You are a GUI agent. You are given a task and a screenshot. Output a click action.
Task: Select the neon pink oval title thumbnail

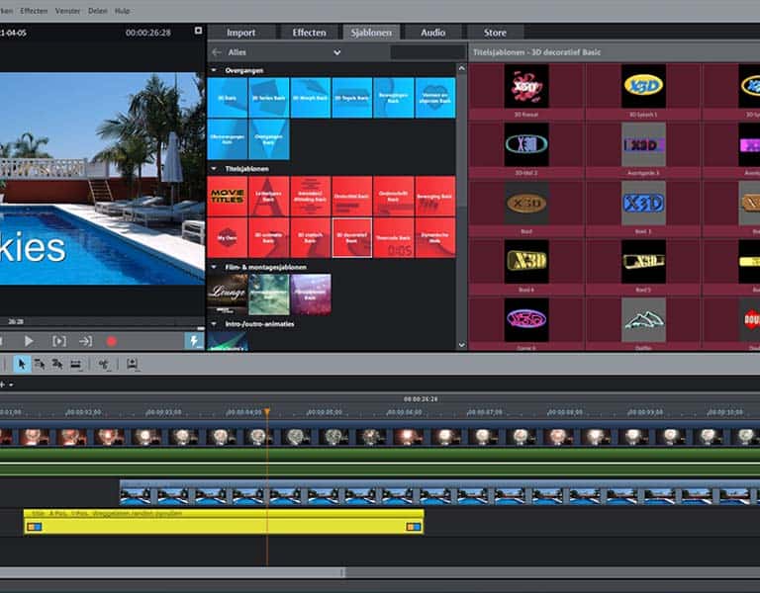pos(526,319)
